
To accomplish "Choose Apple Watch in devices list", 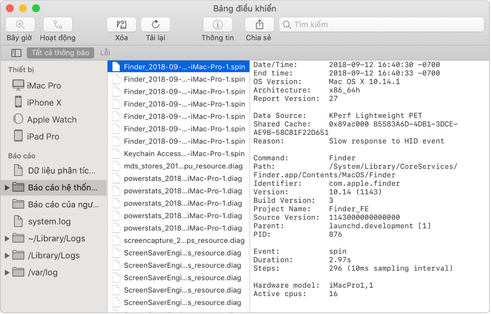I will pos(54,119).
